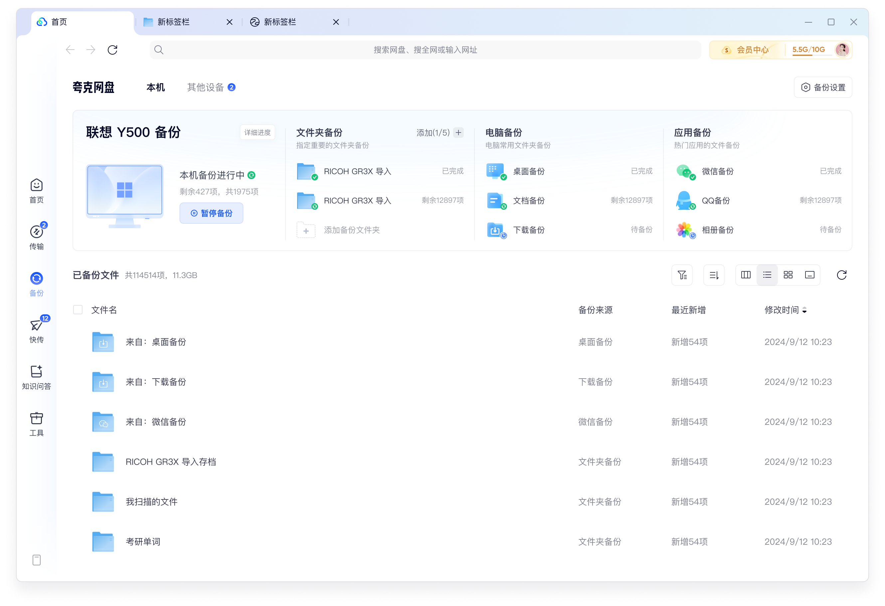Click the Lenovo computer monitor illustration

click(x=124, y=196)
